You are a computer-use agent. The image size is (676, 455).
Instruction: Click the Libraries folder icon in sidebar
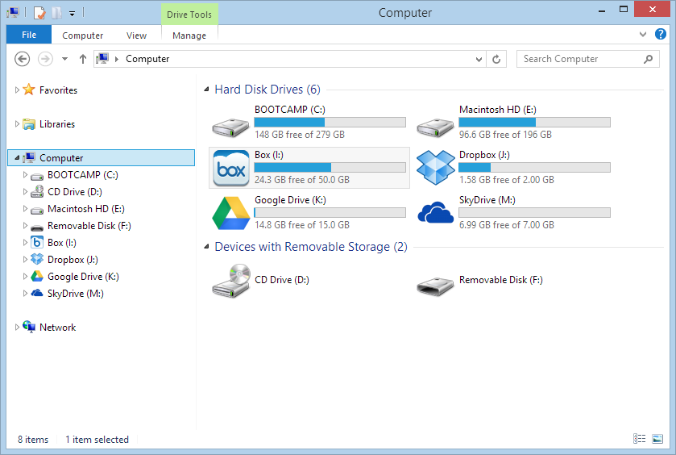point(29,124)
